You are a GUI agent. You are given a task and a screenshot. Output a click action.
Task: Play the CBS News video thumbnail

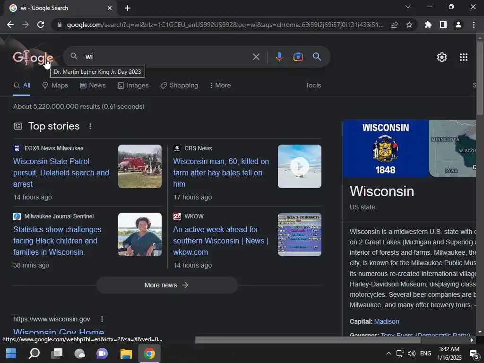click(299, 166)
